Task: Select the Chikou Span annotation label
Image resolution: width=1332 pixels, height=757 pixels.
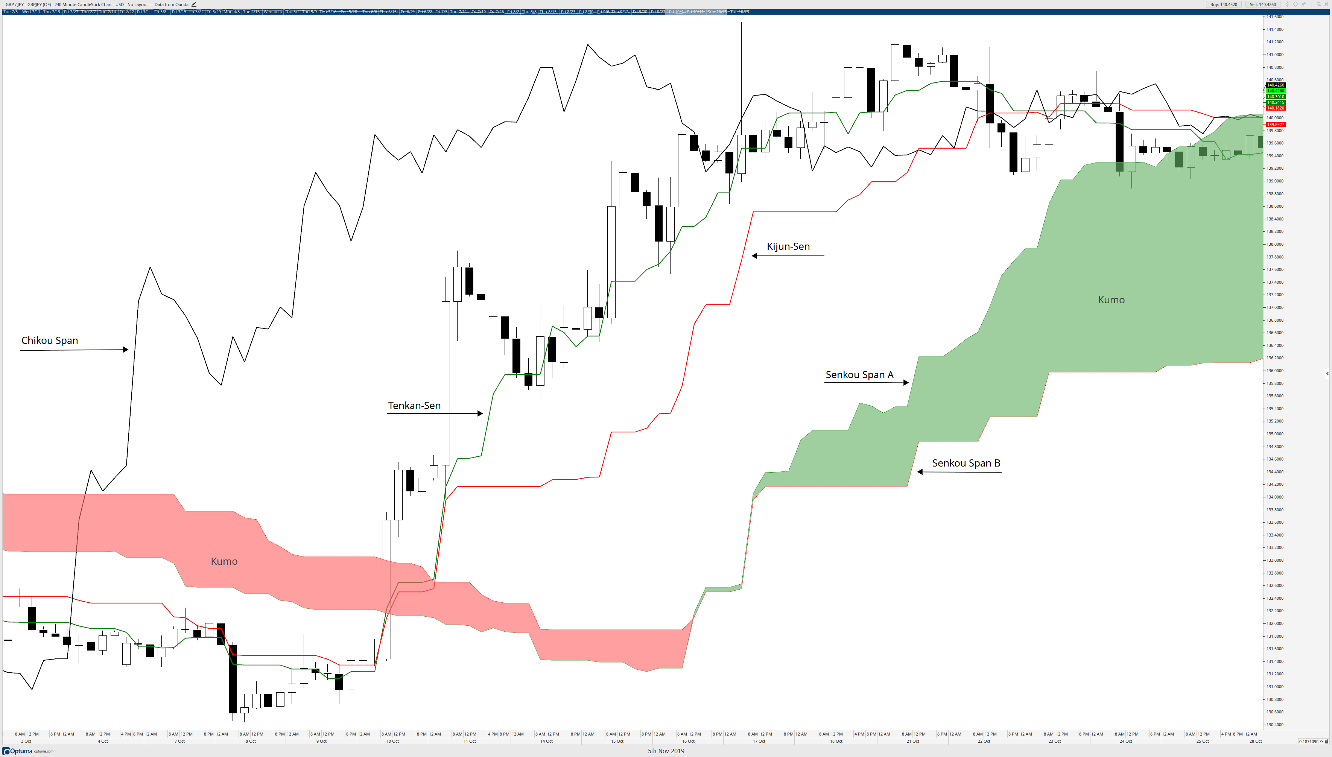Action: pos(49,340)
